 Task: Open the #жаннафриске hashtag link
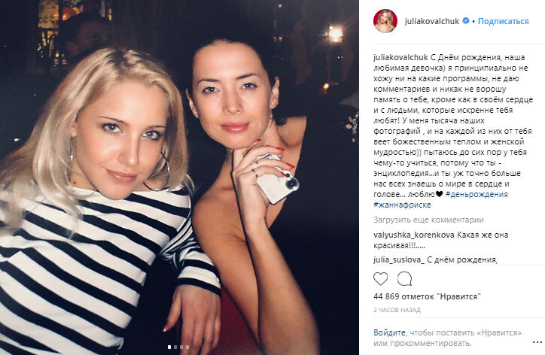tap(402, 205)
